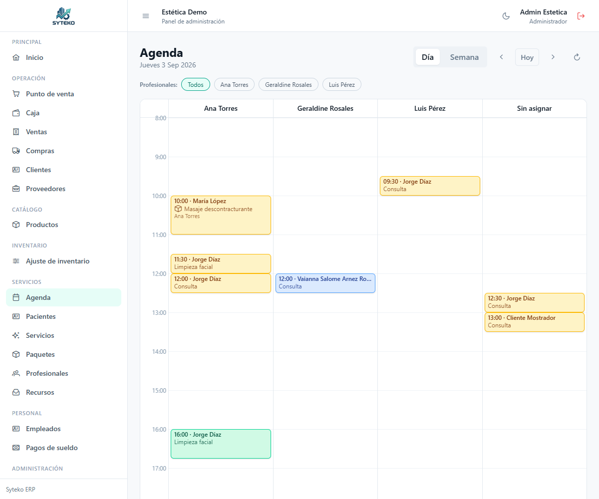Open 09:30 Jorge Díaz Consulta appointment

coord(430,186)
